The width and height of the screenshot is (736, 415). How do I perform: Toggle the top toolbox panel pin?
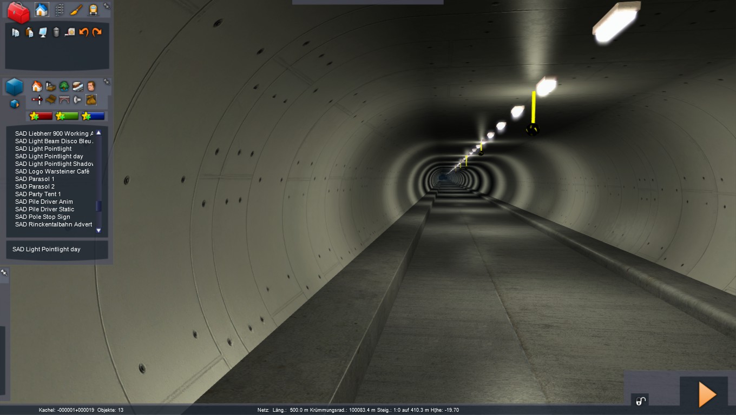pyautogui.click(x=107, y=6)
